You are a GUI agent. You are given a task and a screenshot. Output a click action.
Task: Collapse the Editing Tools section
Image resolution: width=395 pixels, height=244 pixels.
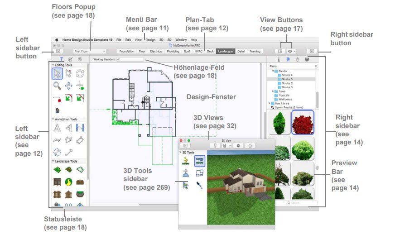(x=53, y=65)
